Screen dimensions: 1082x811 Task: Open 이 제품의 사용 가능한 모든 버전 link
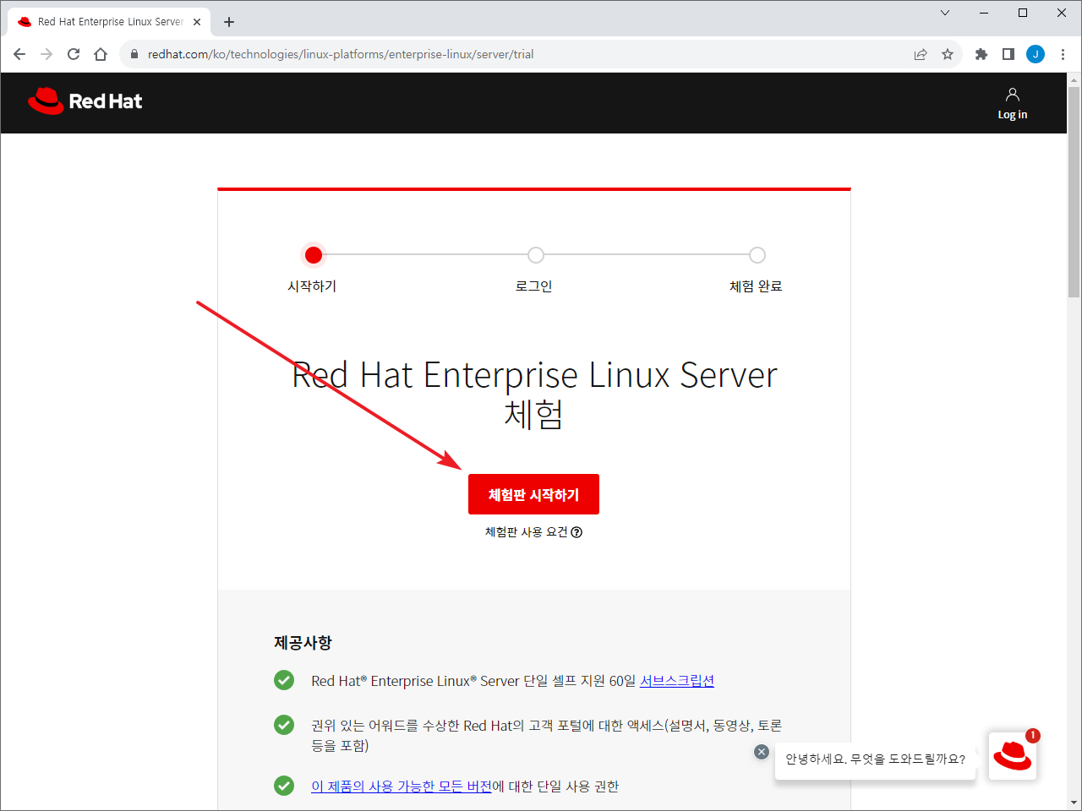[401, 787]
